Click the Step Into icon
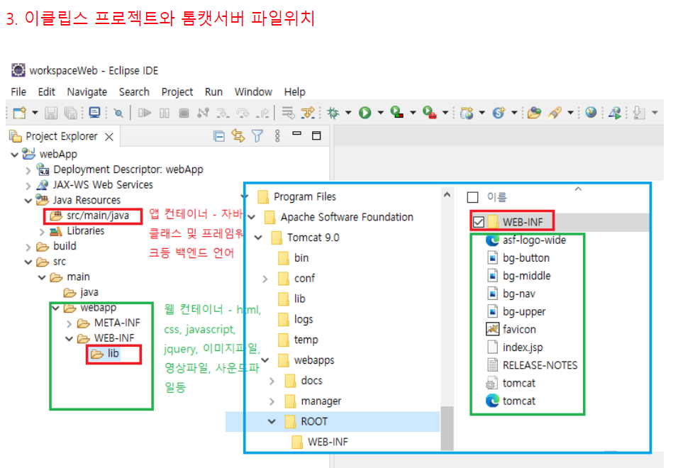This screenshot has height=468, width=678. [223, 113]
